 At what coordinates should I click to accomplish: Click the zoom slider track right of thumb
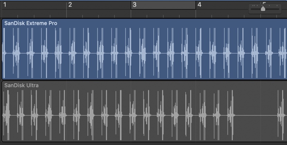point(272,9)
